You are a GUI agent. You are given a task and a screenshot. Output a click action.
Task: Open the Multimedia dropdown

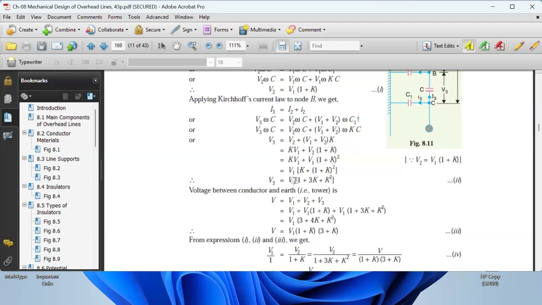[x=260, y=30]
